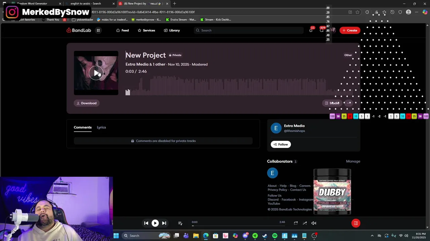The height and width of the screenshot is (241, 430).
Task: Open the Blog footer link
Action: click(293, 186)
